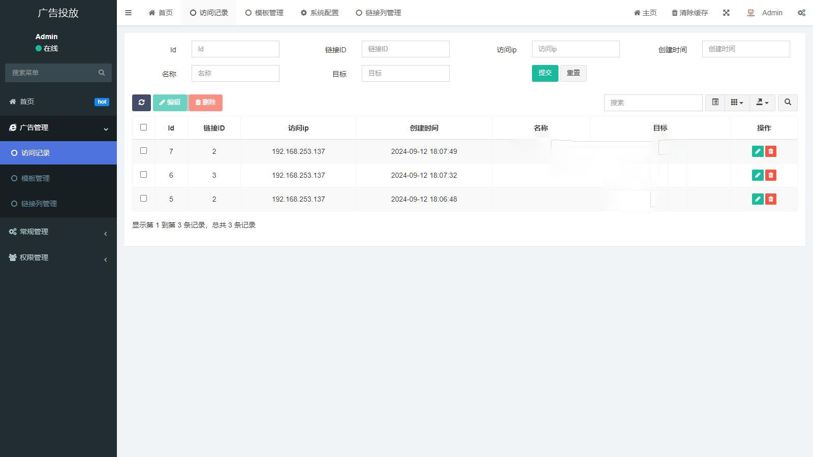The height and width of the screenshot is (457, 813).
Task: Select the checkbox for record Id 5
Action: [x=143, y=199]
